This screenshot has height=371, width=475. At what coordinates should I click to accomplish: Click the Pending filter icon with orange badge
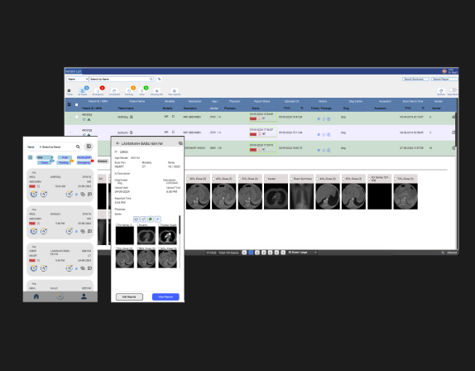click(x=129, y=91)
